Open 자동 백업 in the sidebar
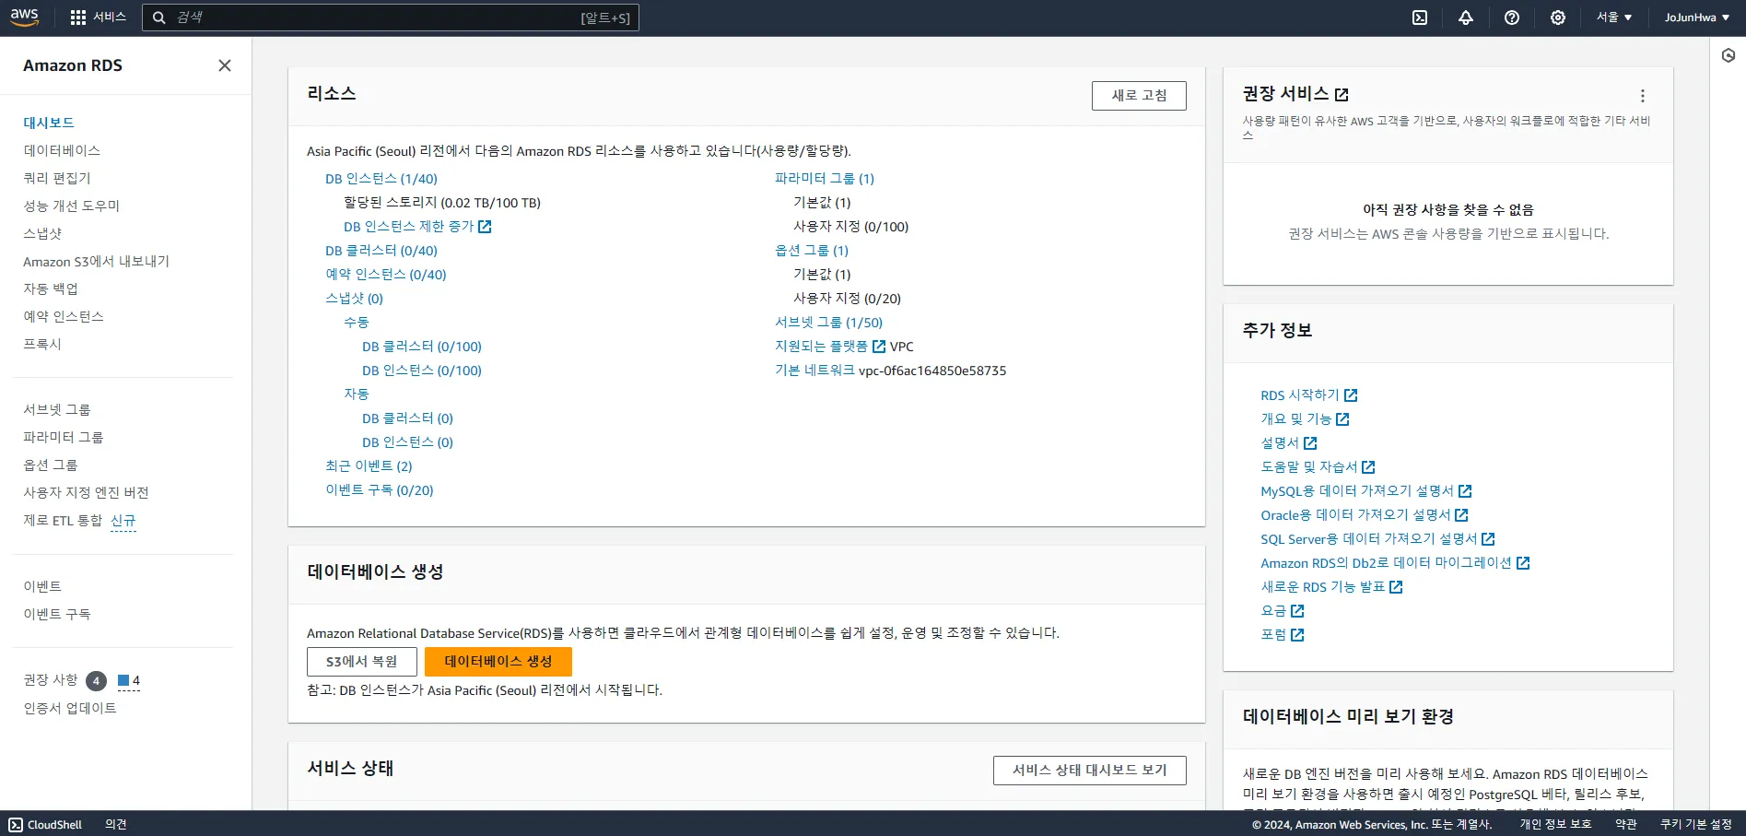The height and width of the screenshot is (836, 1746). coord(51,288)
